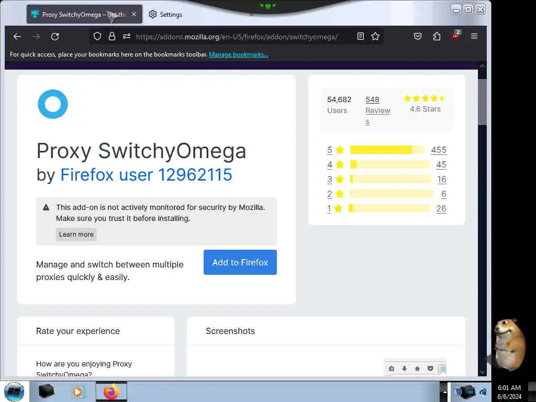Screen dimensions: 536x402
Task: Open the 45 four-star reviews count
Action: [441, 164]
